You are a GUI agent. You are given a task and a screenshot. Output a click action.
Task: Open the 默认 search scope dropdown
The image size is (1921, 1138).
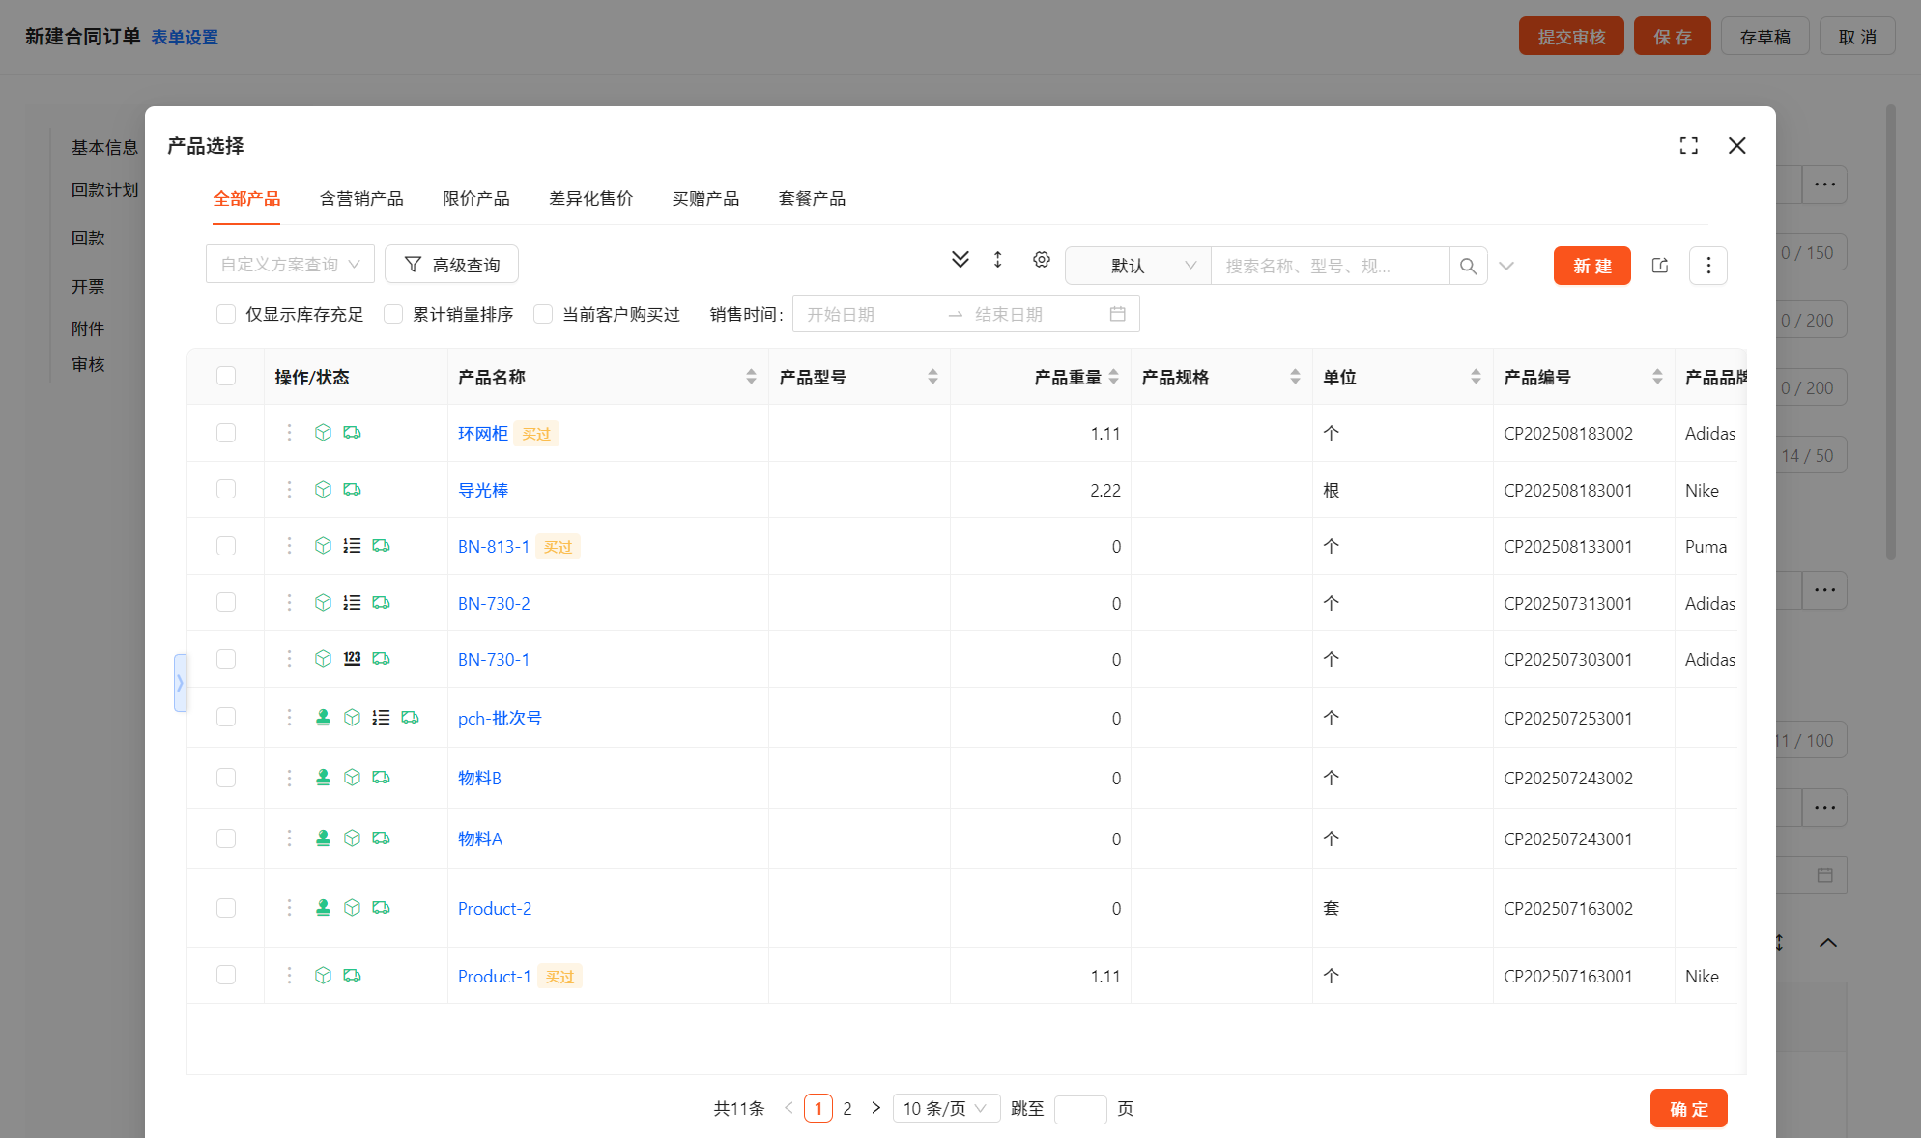point(1138,266)
